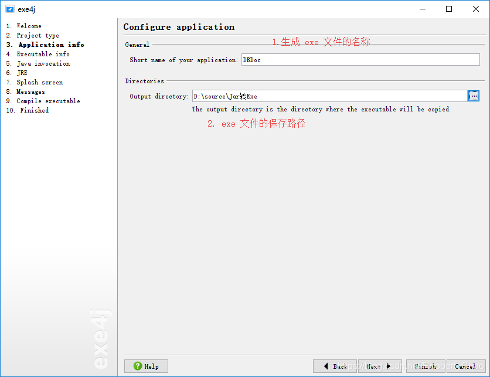Click the 'Short name of your application:' label
This screenshot has width=490, height=377.
click(184, 60)
